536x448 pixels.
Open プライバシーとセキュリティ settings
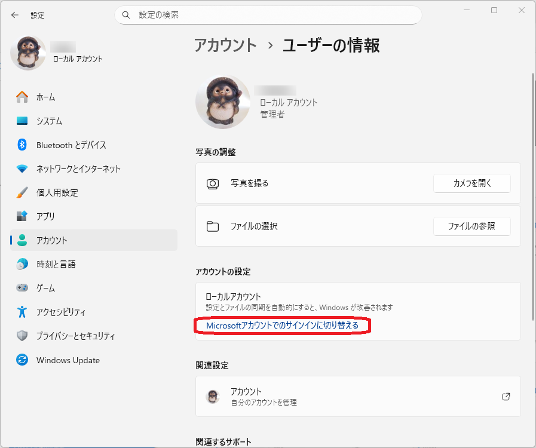(x=94, y=336)
